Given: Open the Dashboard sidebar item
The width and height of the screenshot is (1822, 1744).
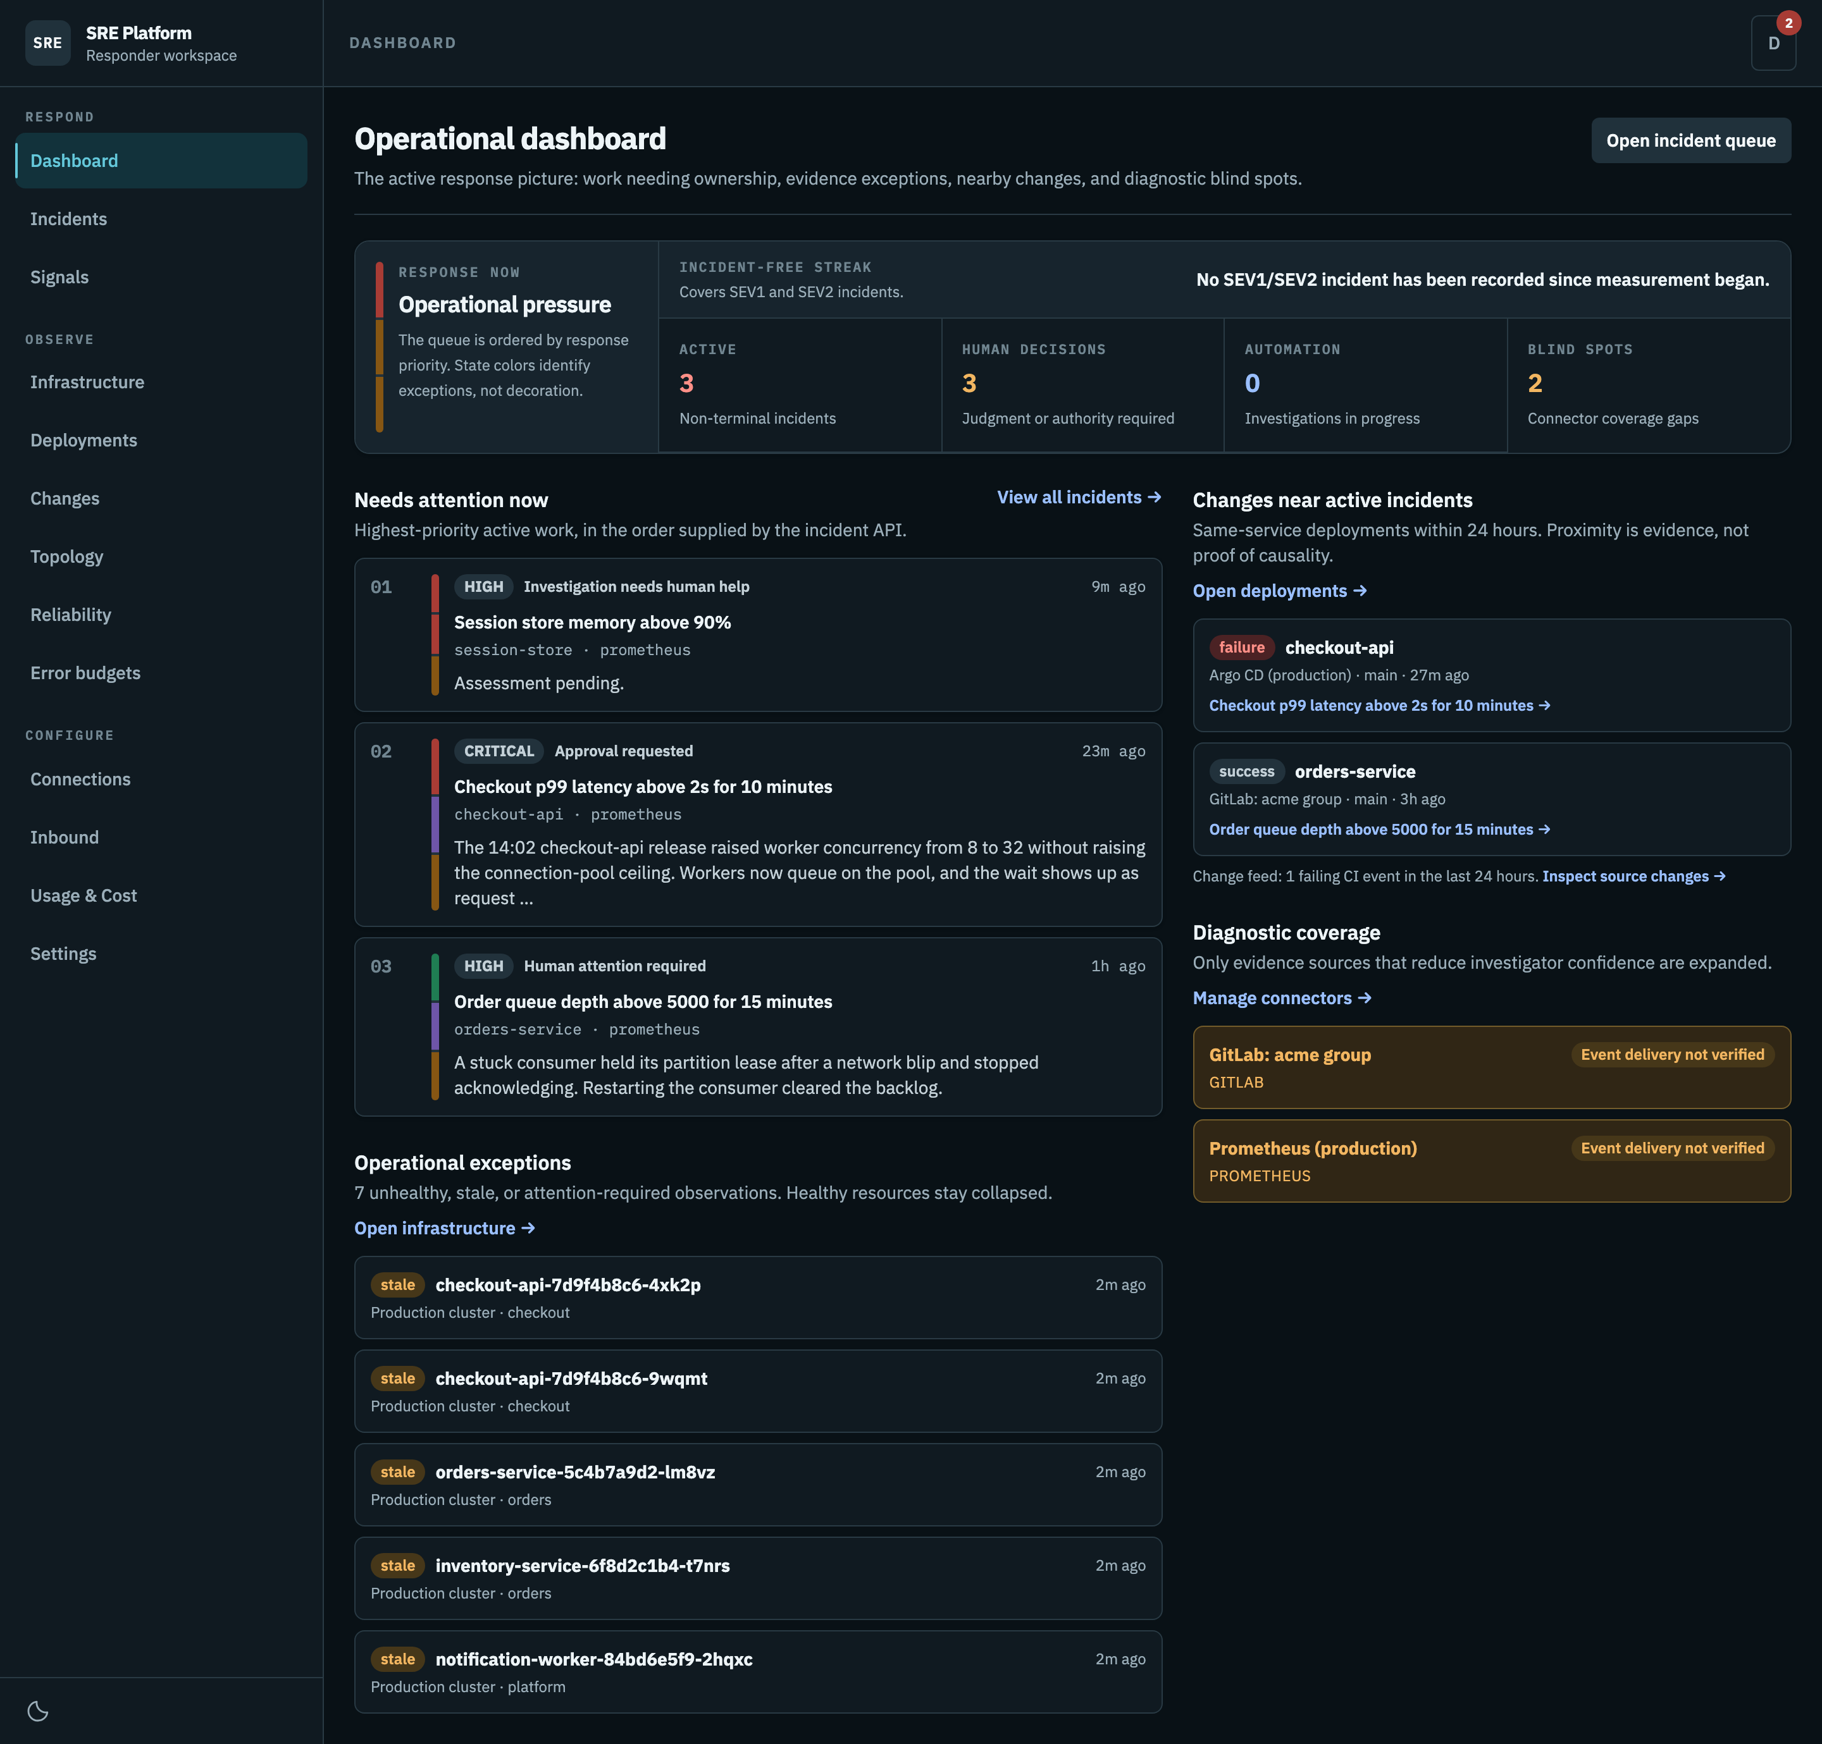Looking at the screenshot, I should pyautogui.click(x=161, y=161).
